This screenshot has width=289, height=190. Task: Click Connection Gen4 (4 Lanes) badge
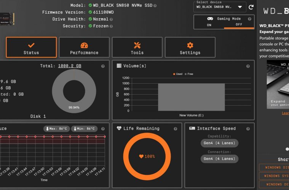(219, 159)
